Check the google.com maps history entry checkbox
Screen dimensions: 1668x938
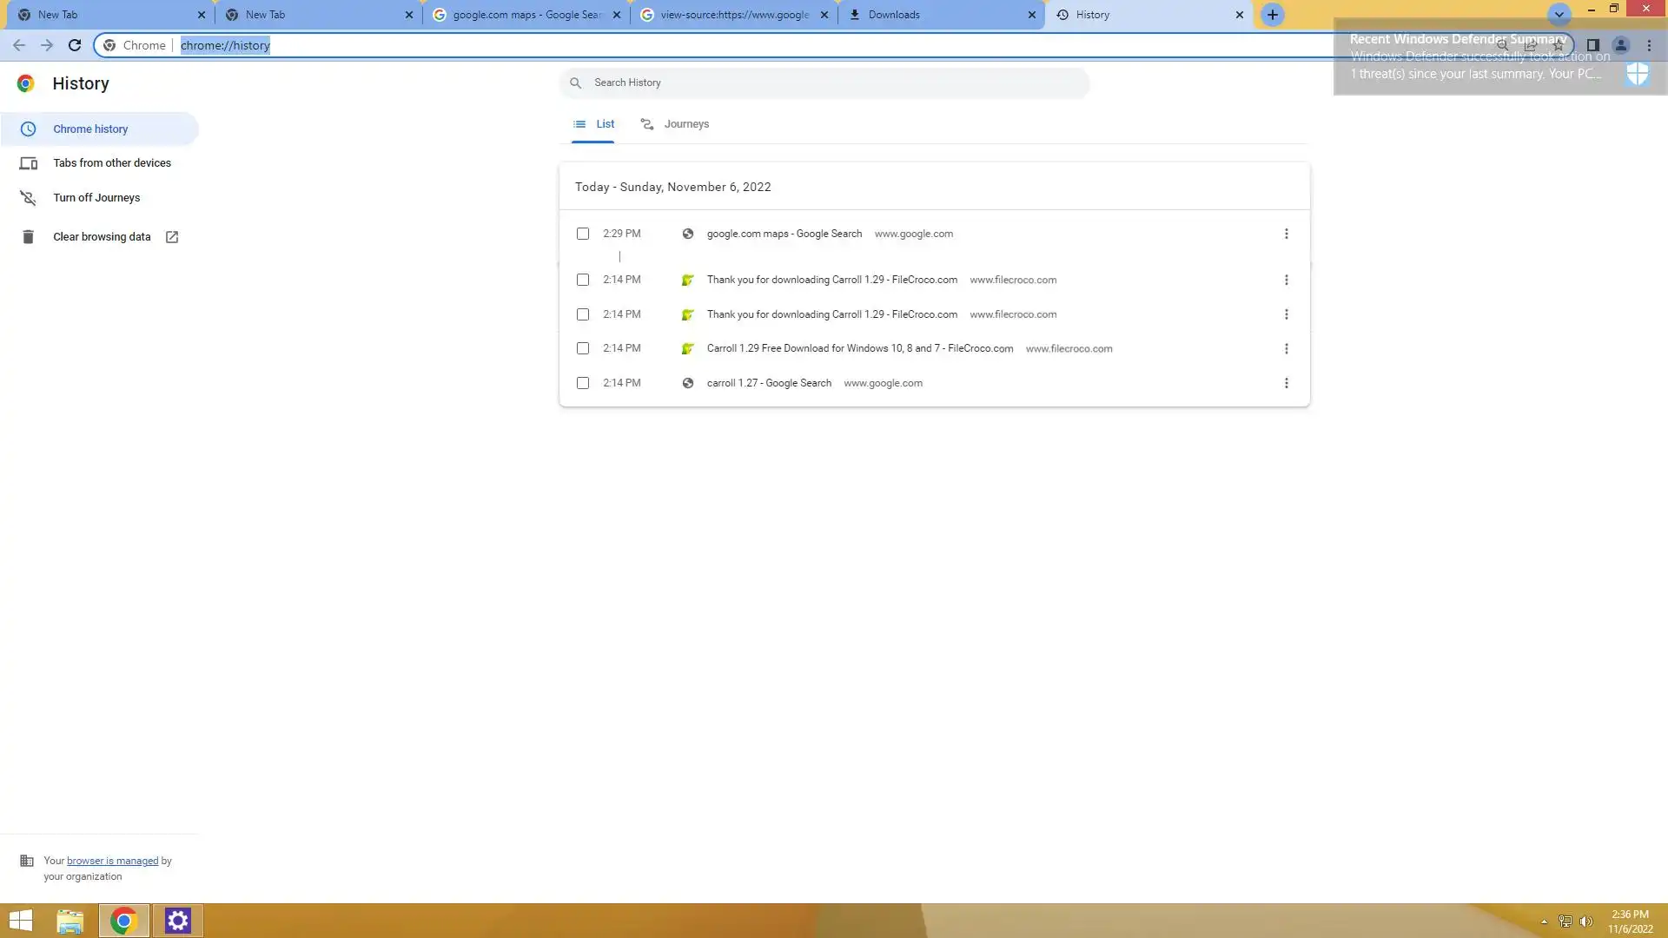click(x=583, y=234)
